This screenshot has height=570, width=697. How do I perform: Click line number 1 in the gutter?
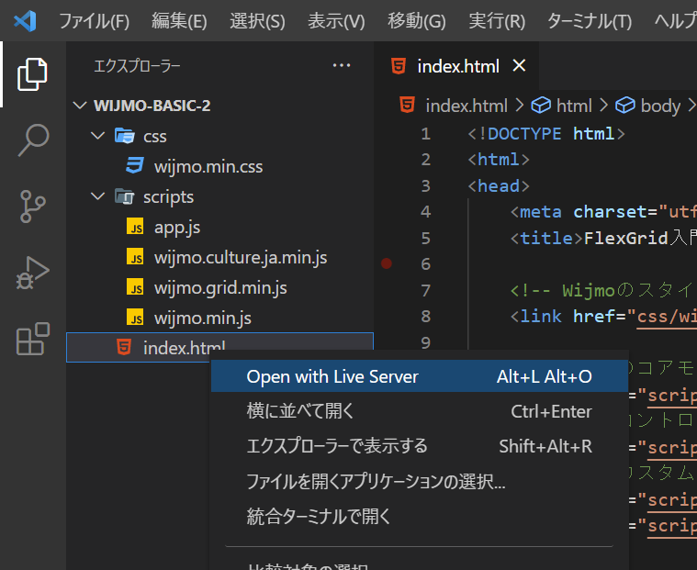(x=425, y=133)
